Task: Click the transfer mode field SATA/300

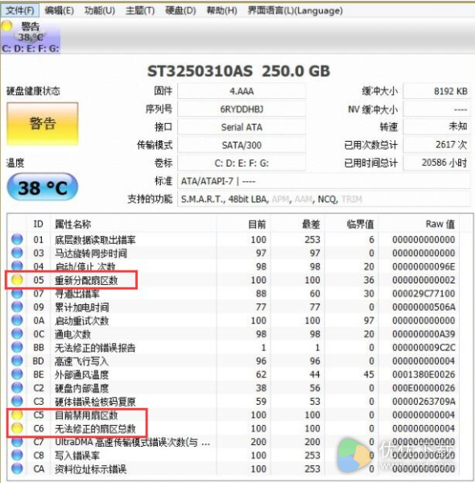Action: (242, 145)
